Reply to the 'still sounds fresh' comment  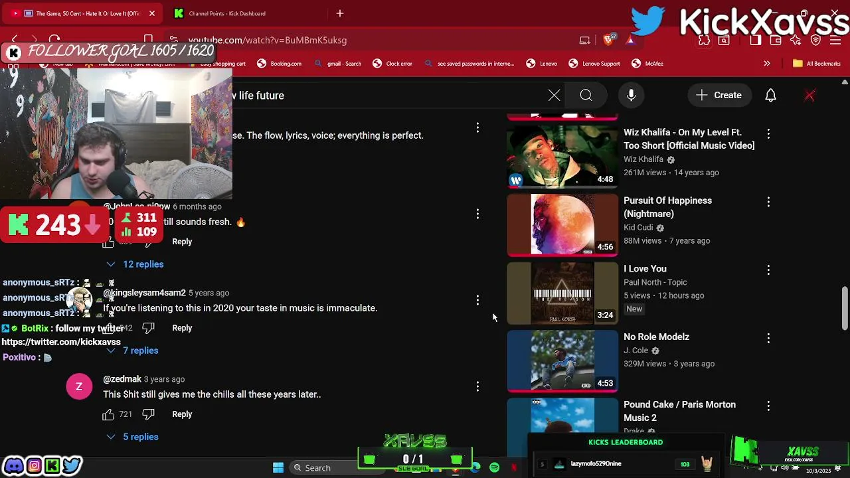pyautogui.click(x=182, y=242)
